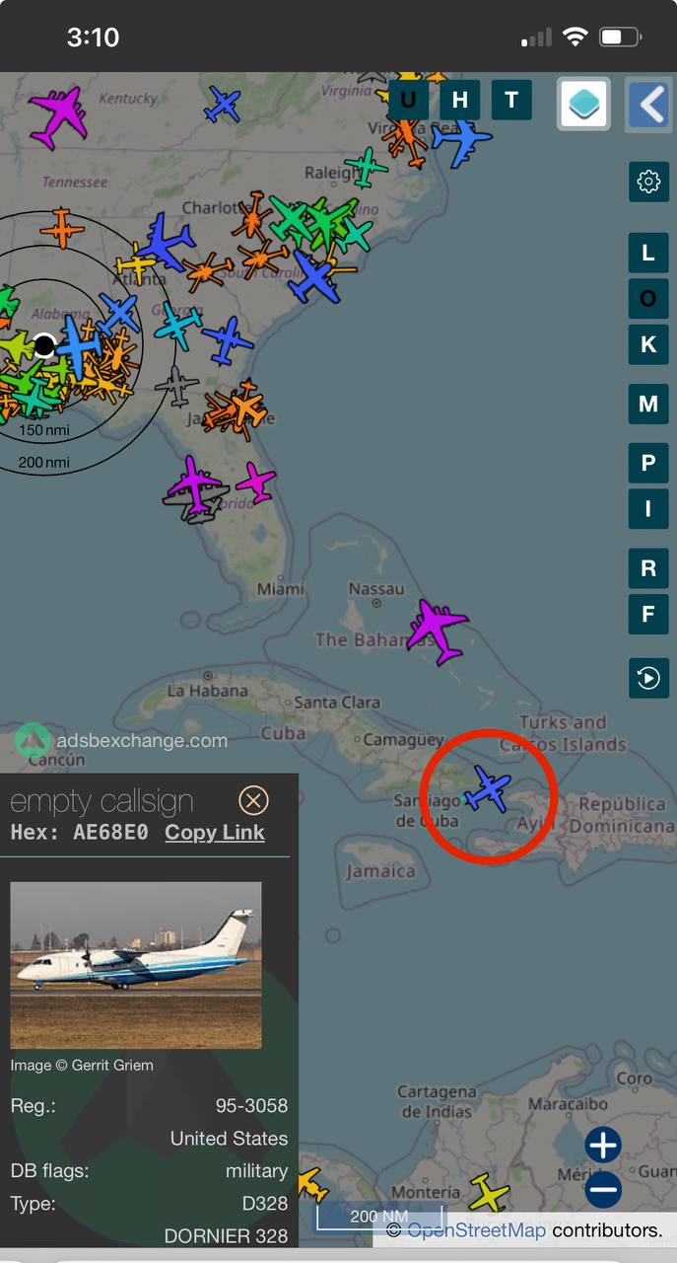Close the aircraft info panel
The image size is (677, 1263).
click(253, 800)
